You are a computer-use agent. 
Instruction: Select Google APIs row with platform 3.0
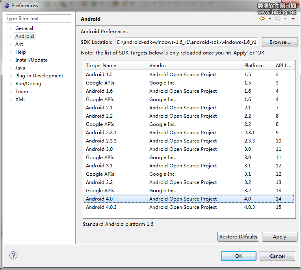click(189, 157)
